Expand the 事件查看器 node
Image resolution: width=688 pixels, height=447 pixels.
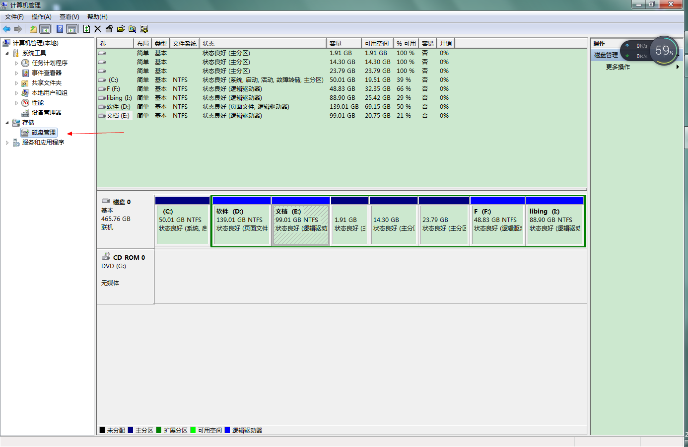point(16,73)
